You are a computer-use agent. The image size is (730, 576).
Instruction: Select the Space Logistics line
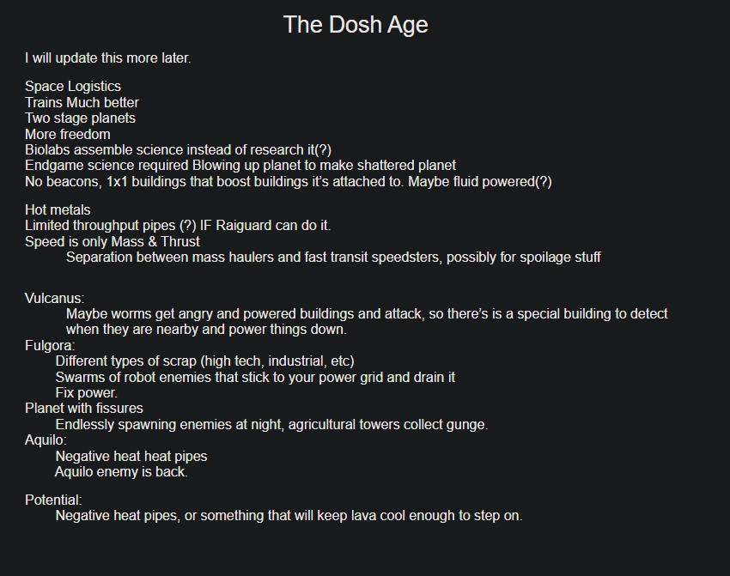pos(73,86)
